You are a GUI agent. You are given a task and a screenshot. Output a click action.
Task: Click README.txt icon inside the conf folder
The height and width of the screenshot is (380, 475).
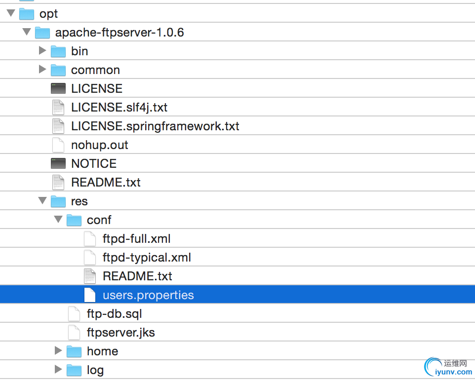90,276
